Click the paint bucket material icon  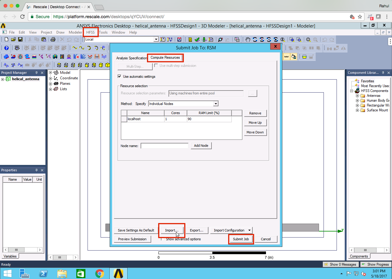tap(293, 56)
